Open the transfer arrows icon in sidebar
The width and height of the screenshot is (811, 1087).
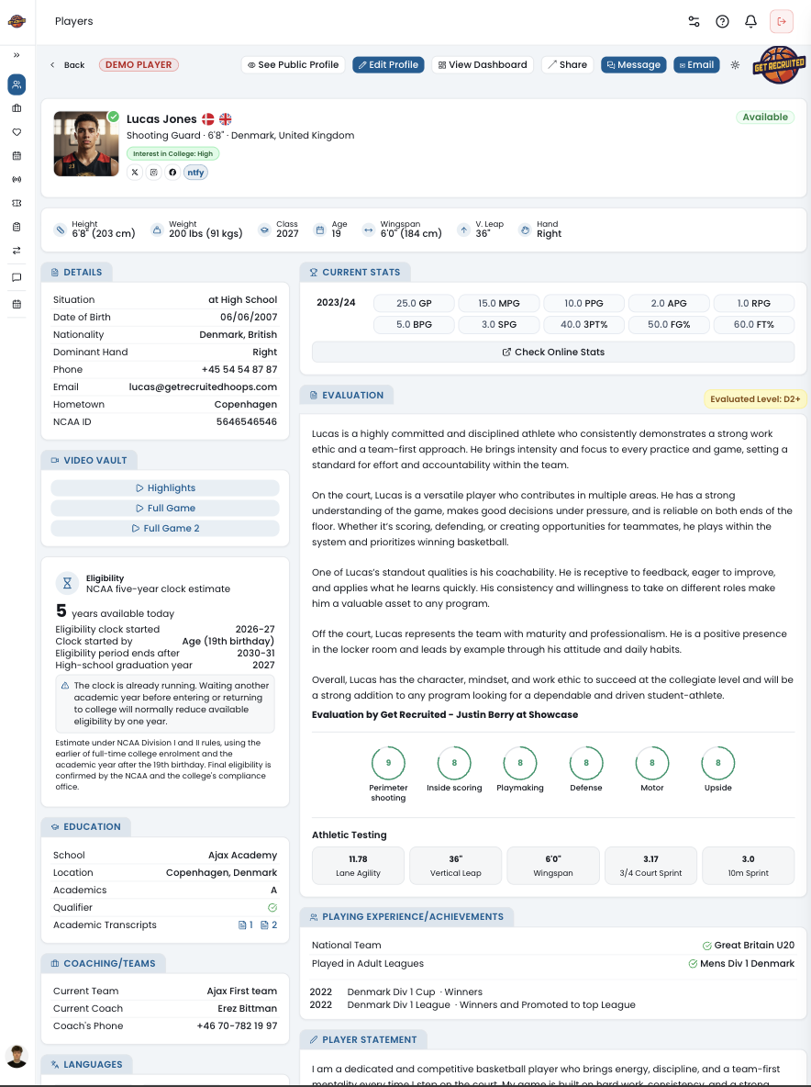tap(17, 251)
